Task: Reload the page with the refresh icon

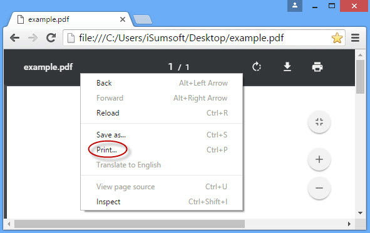Action: click(x=51, y=37)
